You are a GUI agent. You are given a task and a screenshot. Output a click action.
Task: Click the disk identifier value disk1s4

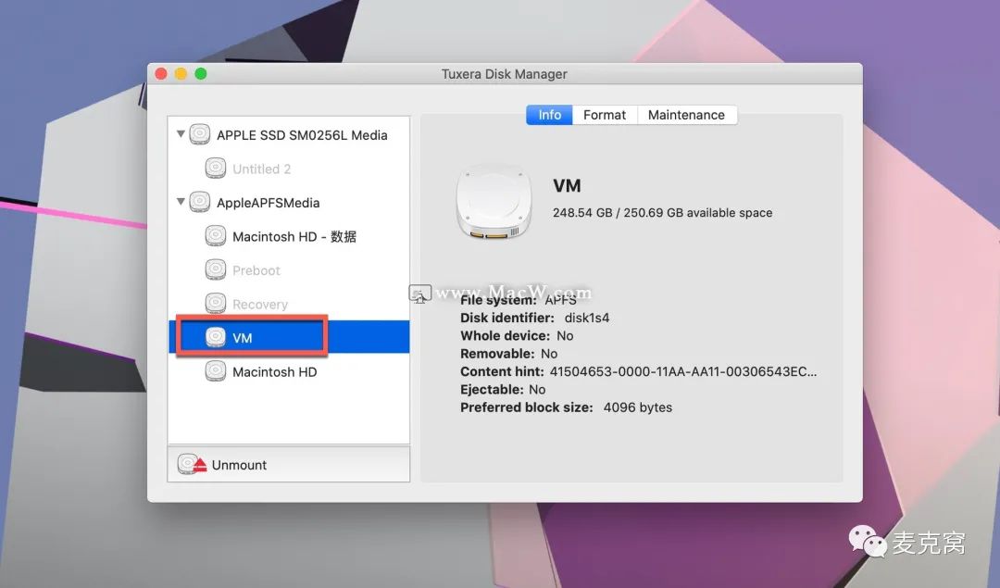tap(587, 318)
